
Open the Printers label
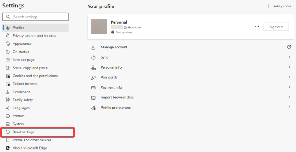click(19, 116)
